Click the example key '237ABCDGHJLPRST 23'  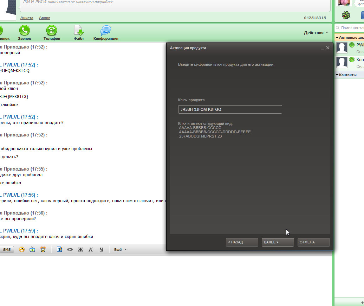pos(200,136)
